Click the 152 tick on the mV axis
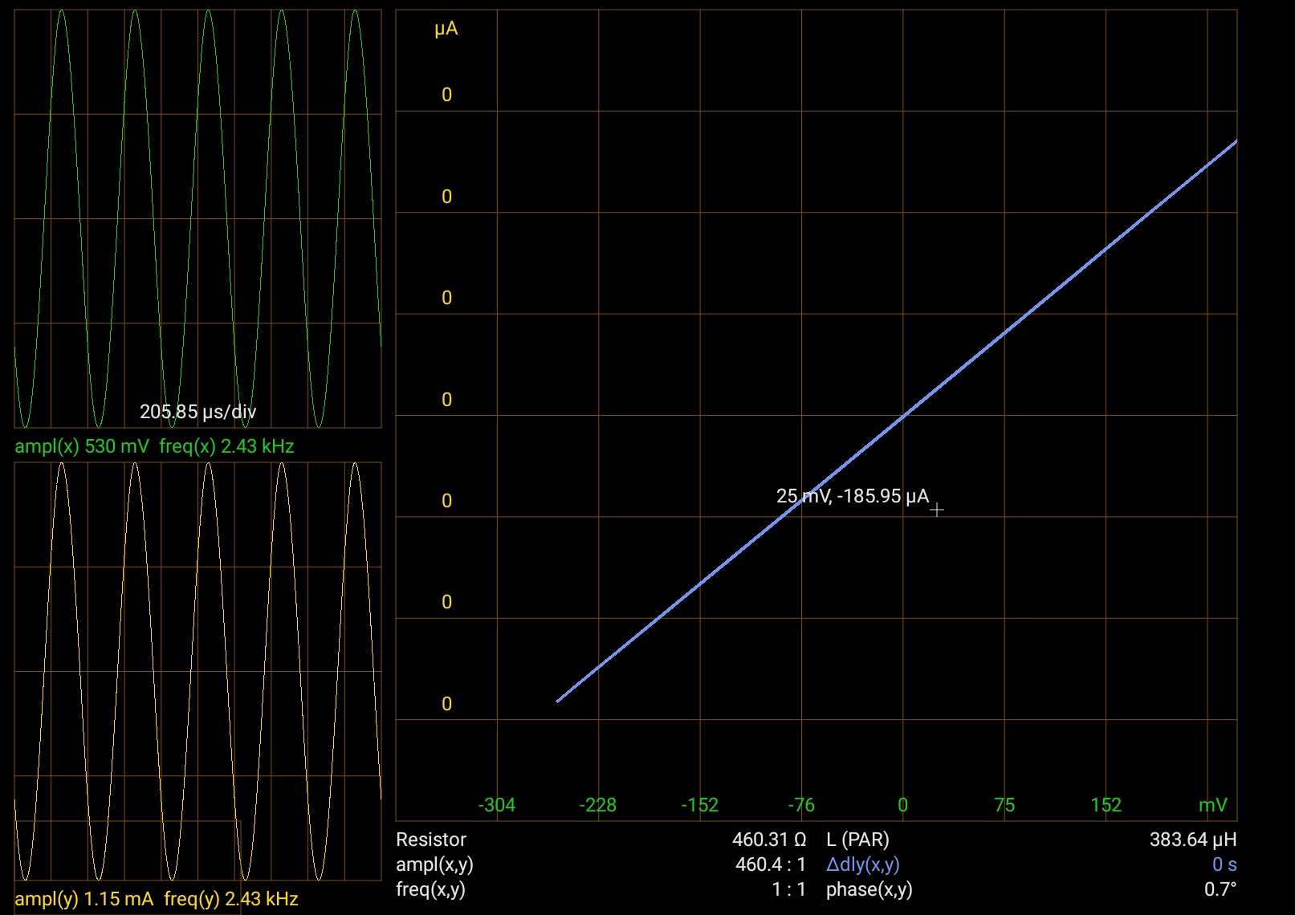Screen dimensions: 1295x915 (1106, 805)
